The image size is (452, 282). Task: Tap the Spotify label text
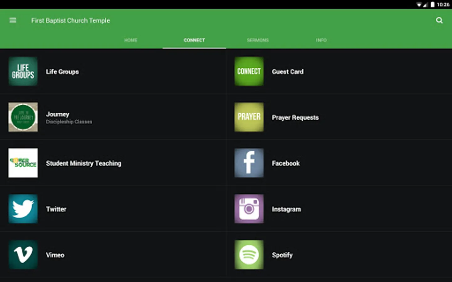[282, 255]
